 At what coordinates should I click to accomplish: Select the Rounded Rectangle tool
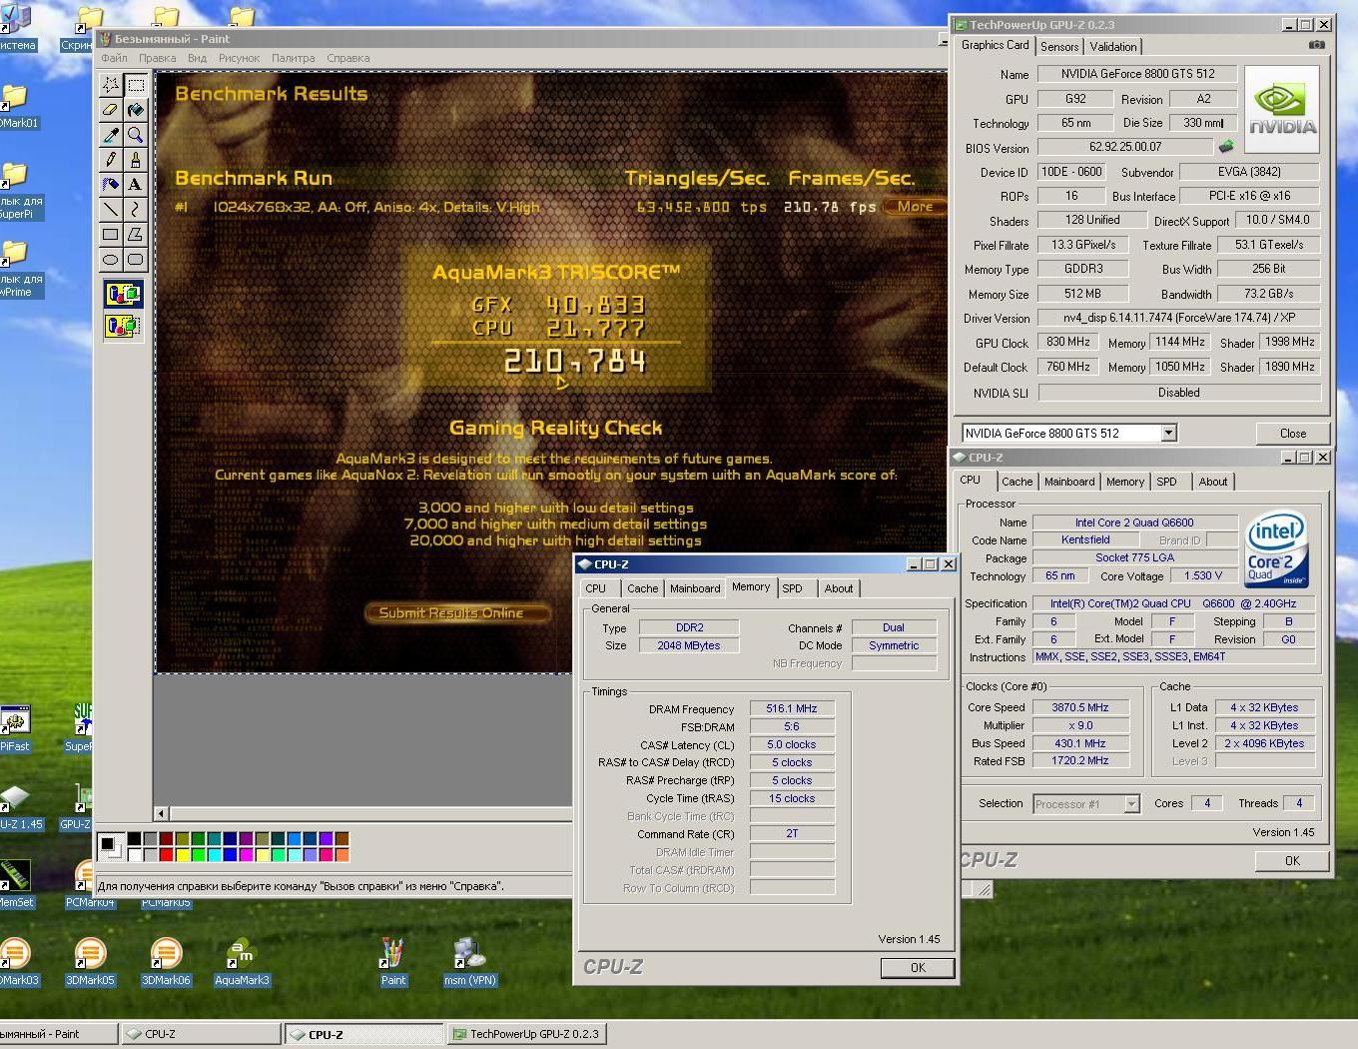click(x=136, y=260)
